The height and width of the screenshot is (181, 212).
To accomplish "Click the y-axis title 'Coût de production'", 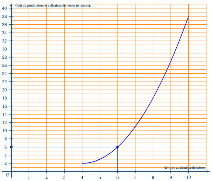I will point(53,5).
